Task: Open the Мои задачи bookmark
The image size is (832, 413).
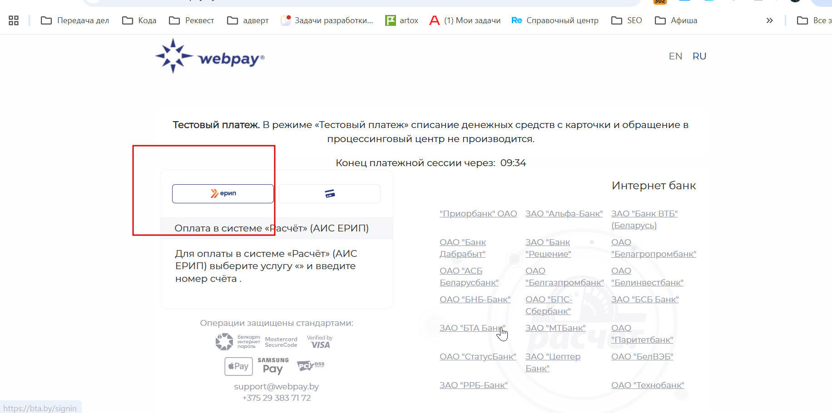Action: click(x=465, y=20)
